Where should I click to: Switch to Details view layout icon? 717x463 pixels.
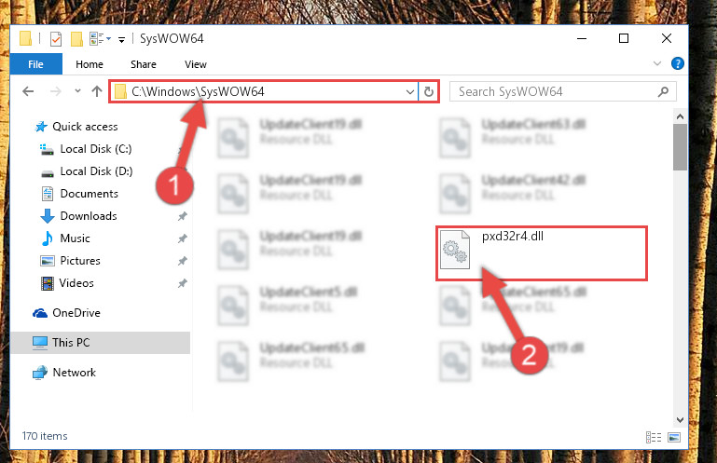(x=654, y=438)
